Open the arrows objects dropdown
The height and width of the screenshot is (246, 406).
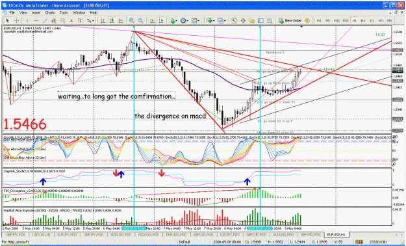click(90, 21)
